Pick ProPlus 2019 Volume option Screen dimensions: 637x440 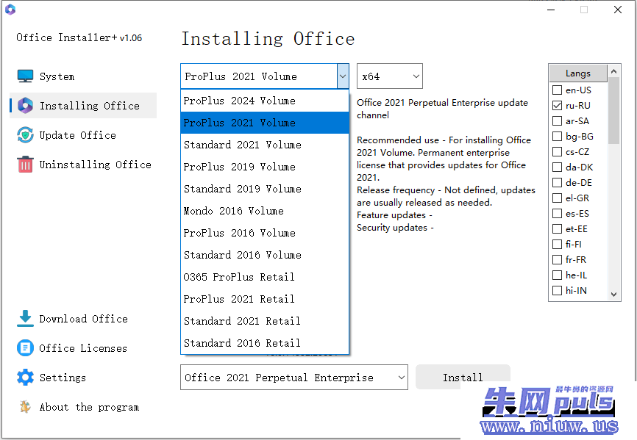click(265, 167)
